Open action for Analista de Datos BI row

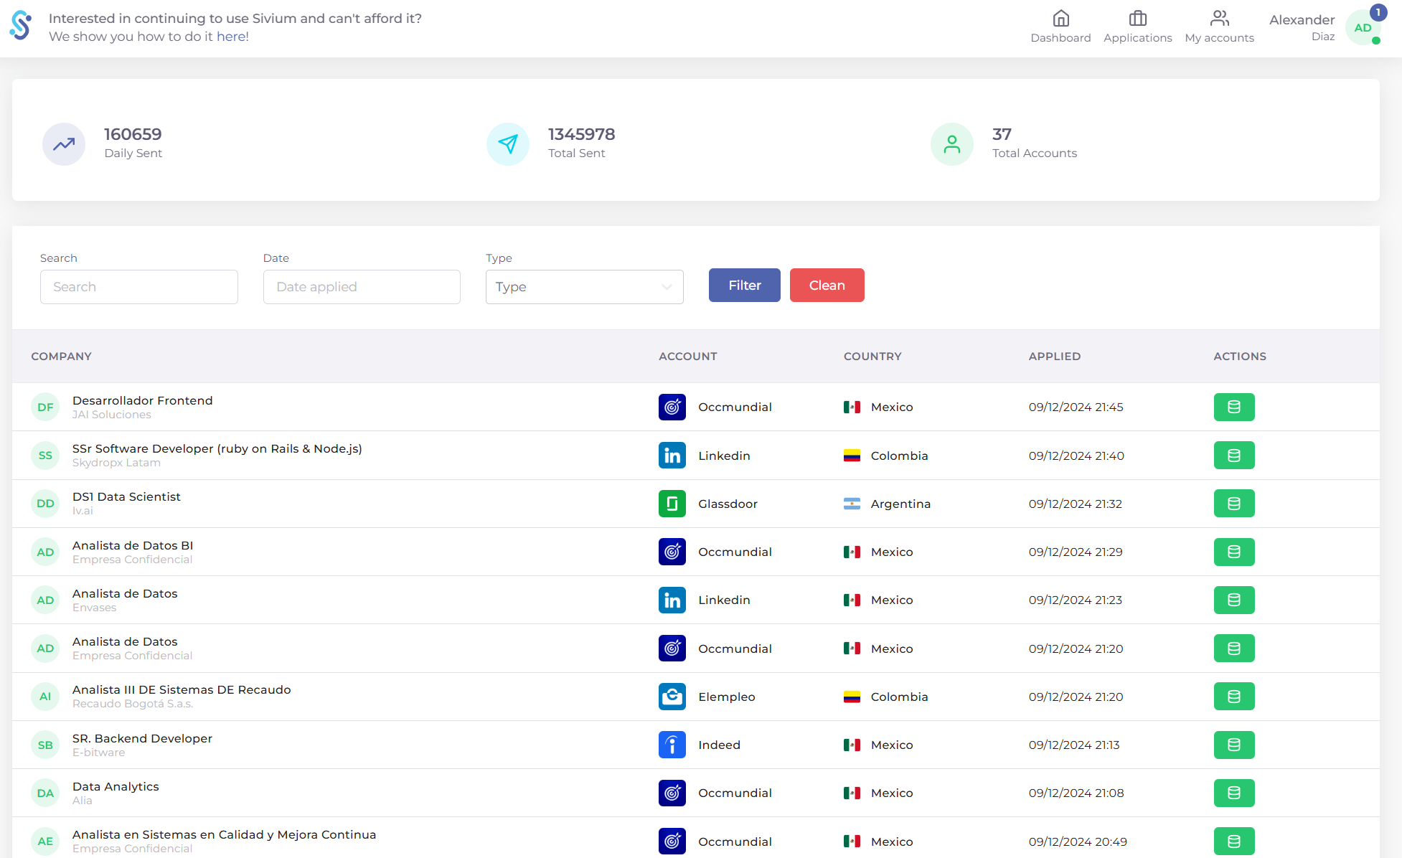1234,552
